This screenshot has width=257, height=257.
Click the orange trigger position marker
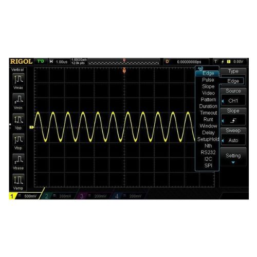(x=124, y=70)
